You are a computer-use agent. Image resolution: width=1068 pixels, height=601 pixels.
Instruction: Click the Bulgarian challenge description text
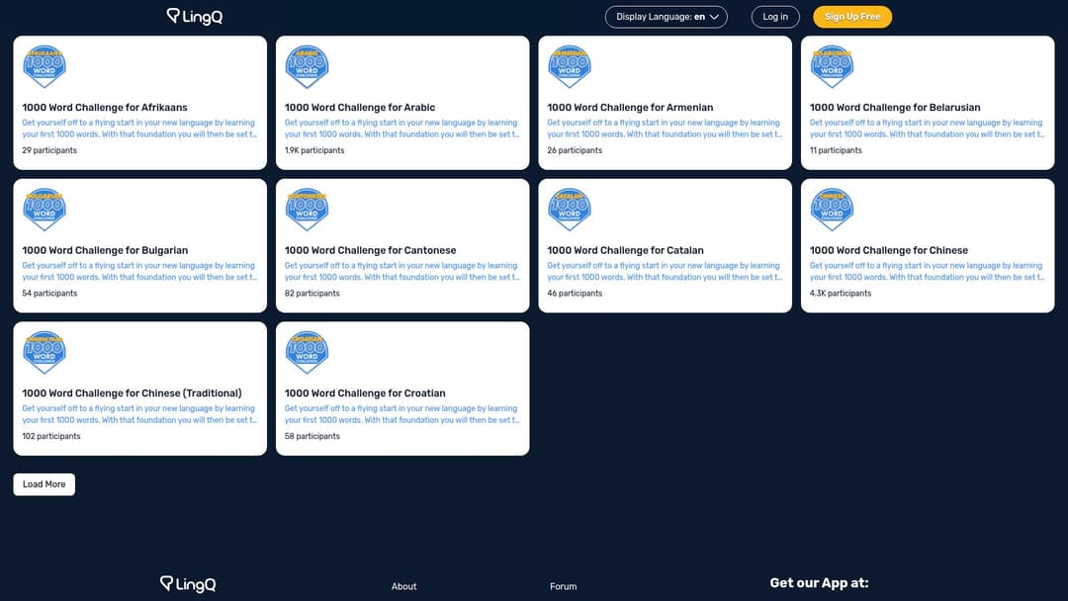pos(139,272)
